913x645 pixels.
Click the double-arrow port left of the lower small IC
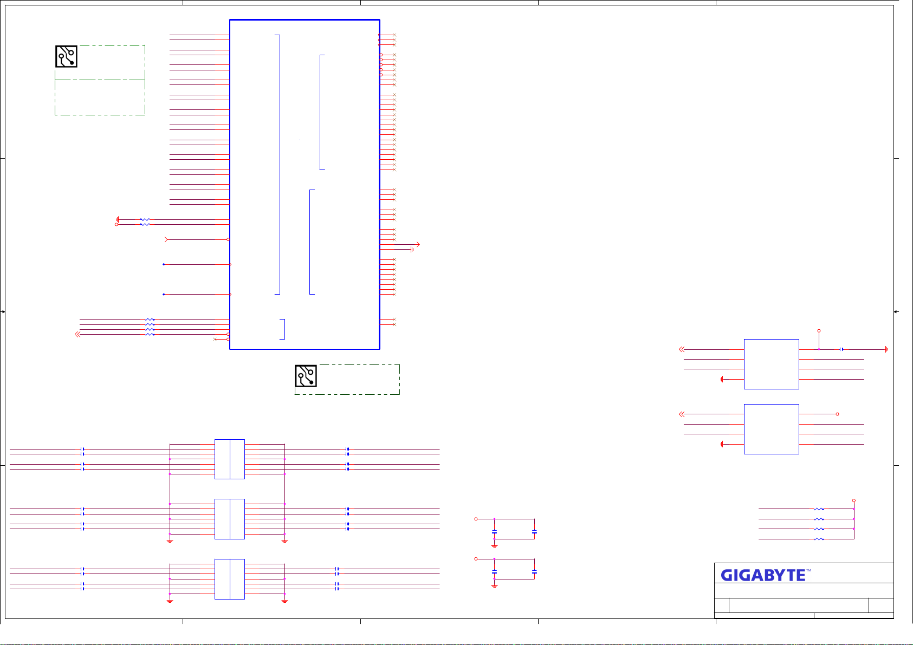[x=682, y=414]
